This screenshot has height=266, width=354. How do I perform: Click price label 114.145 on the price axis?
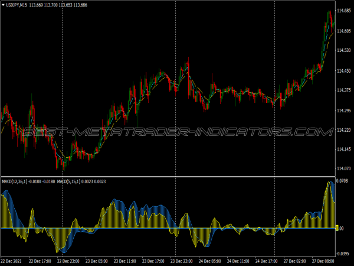click(344, 150)
